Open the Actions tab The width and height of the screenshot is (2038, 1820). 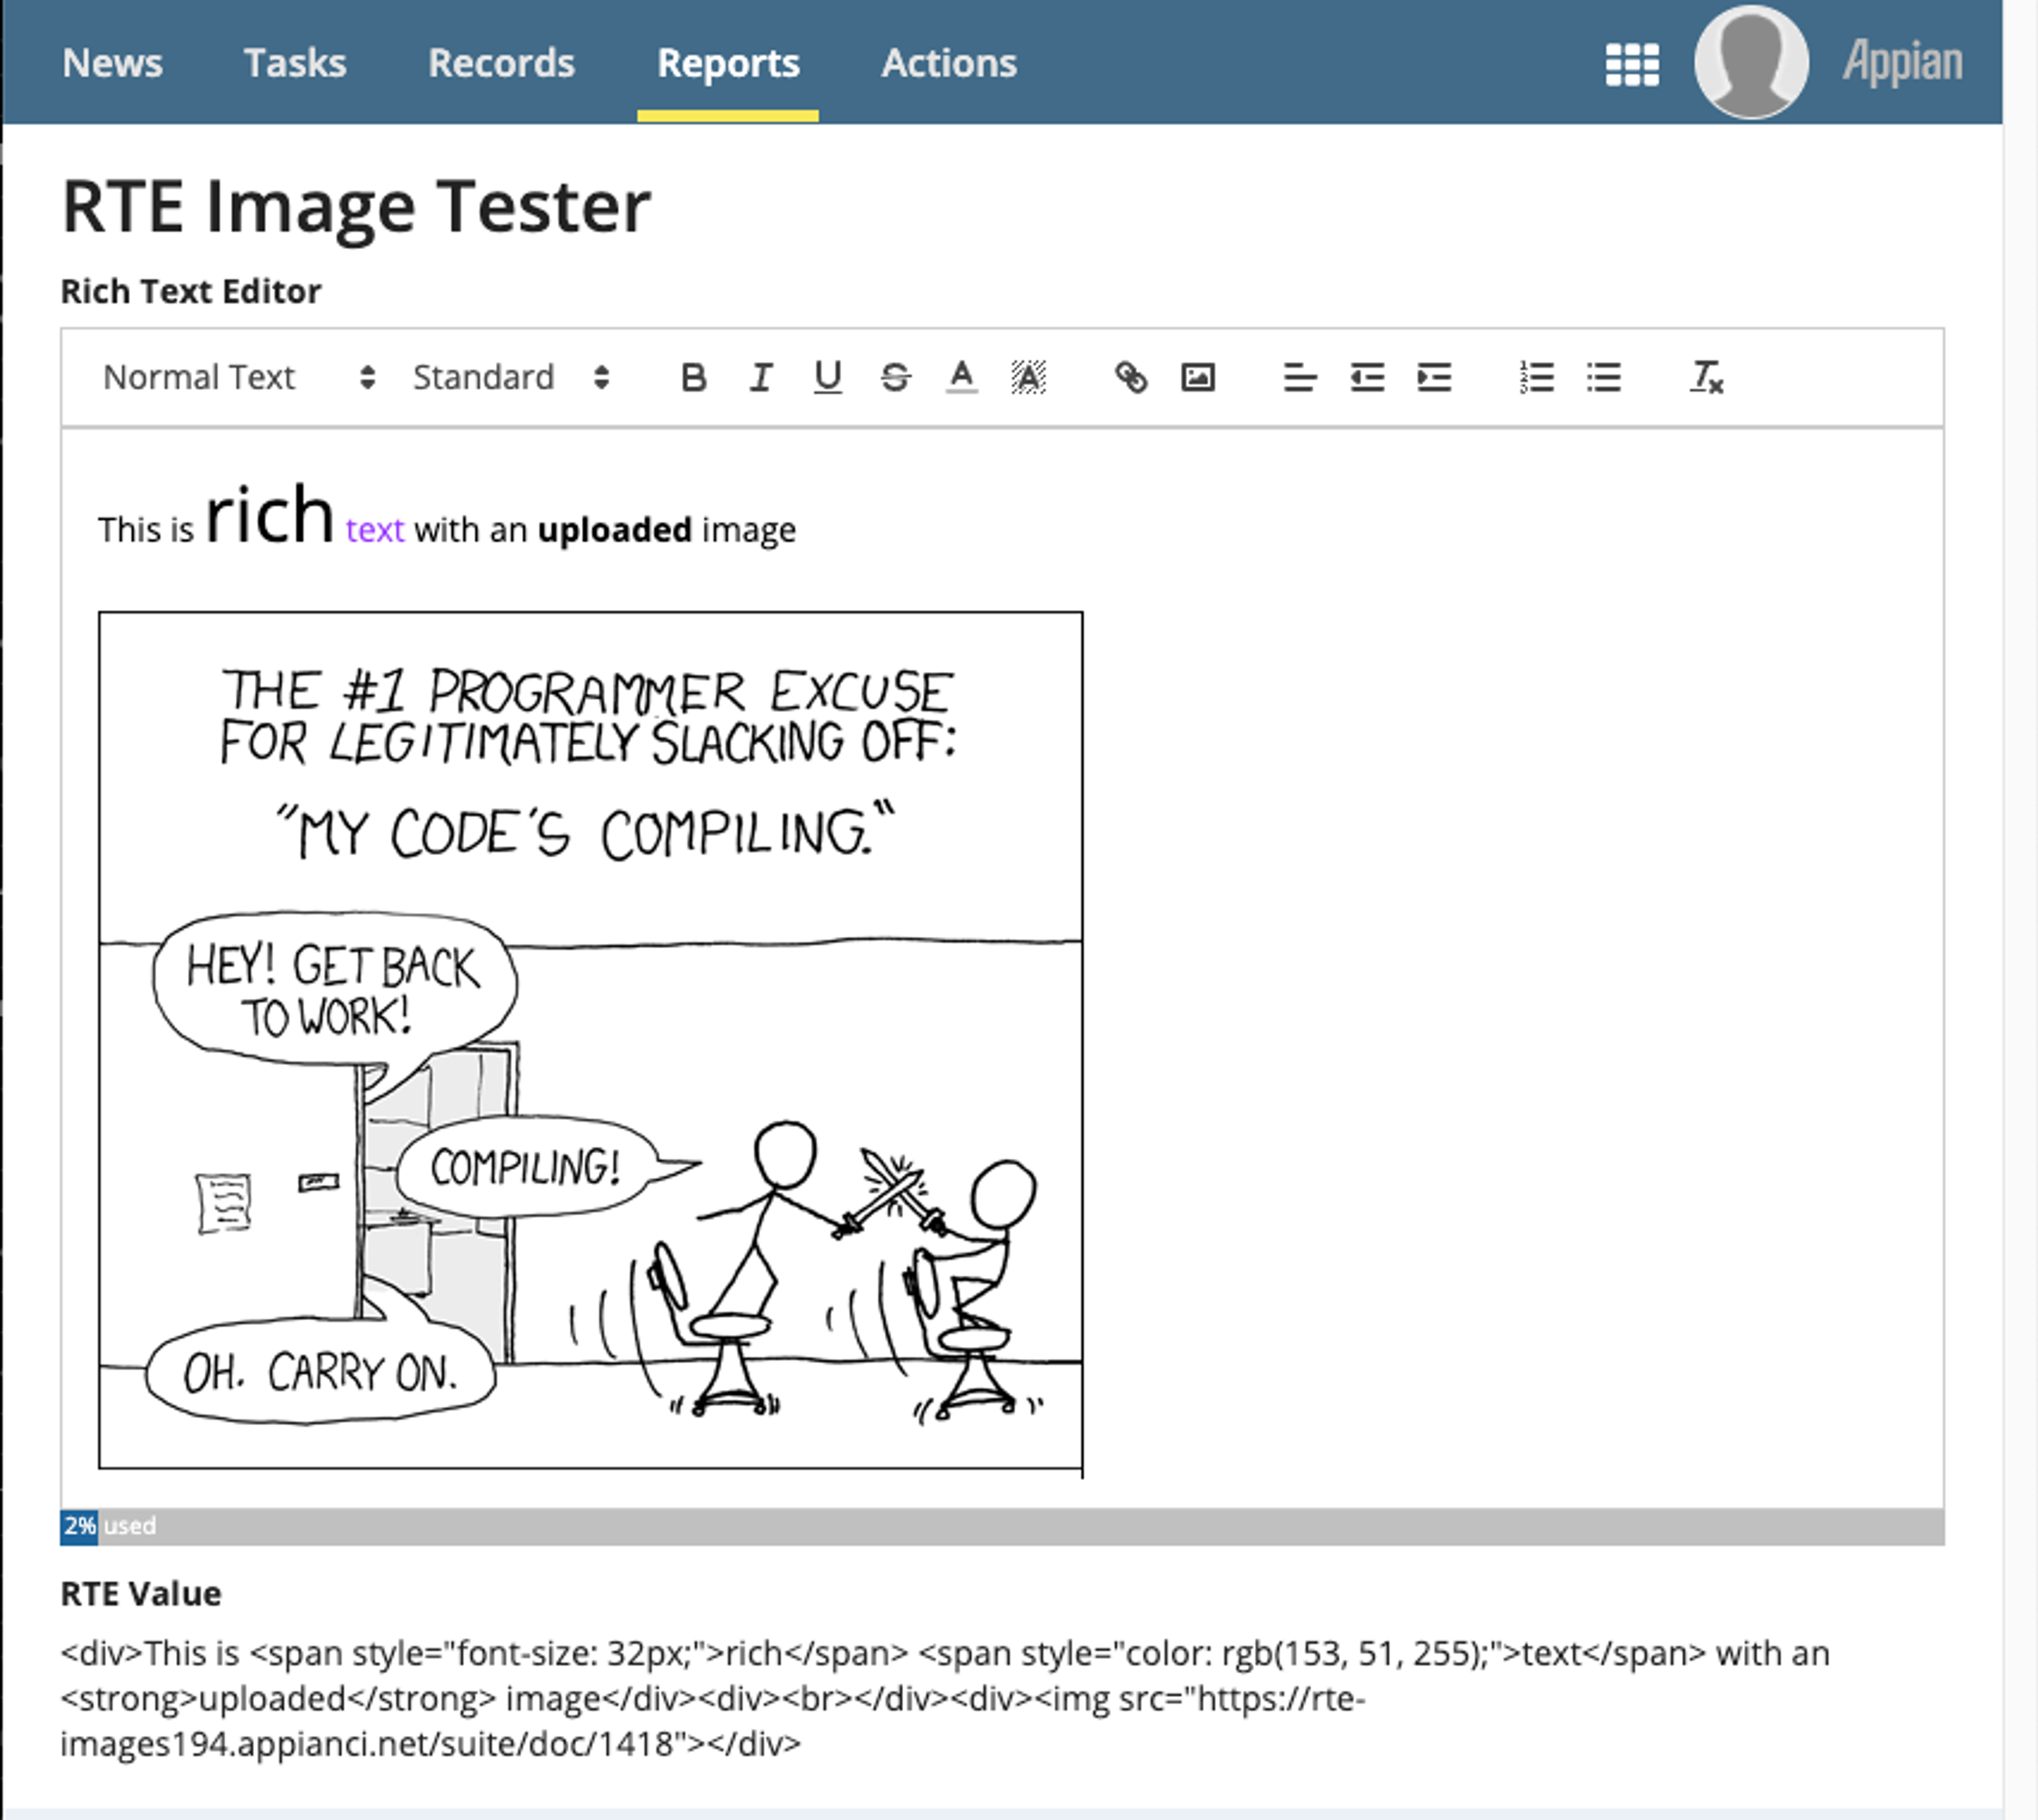pyautogui.click(x=948, y=63)
